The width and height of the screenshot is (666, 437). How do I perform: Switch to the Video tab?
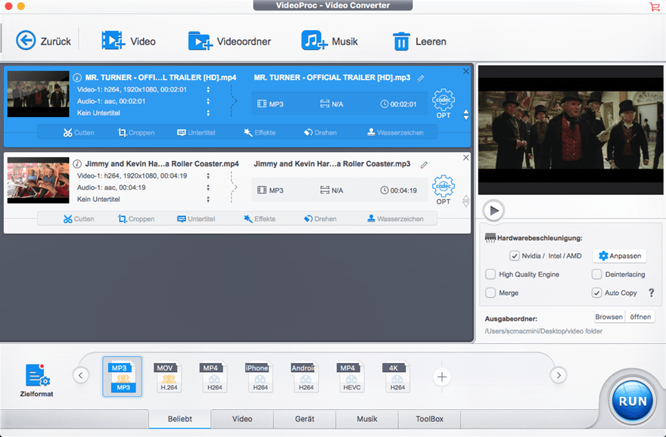(x=242, y=419)
